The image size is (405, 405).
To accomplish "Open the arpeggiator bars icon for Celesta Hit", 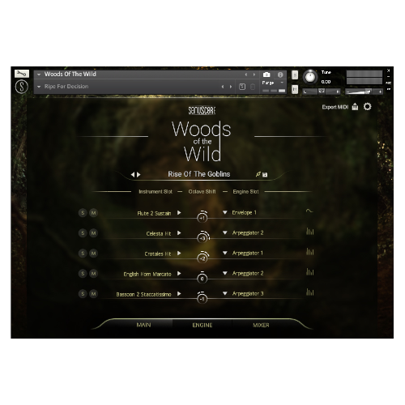I will pyautogui.click(x=310, y=232).
